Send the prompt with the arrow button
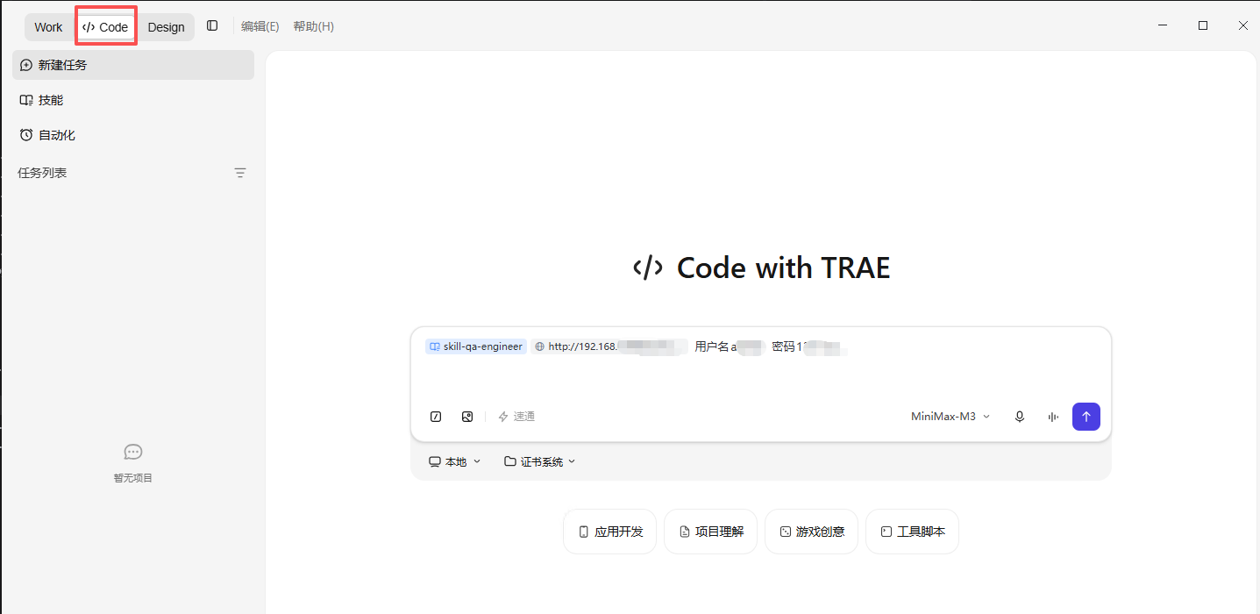The image size is (1260, 614). pos(1086,417)
